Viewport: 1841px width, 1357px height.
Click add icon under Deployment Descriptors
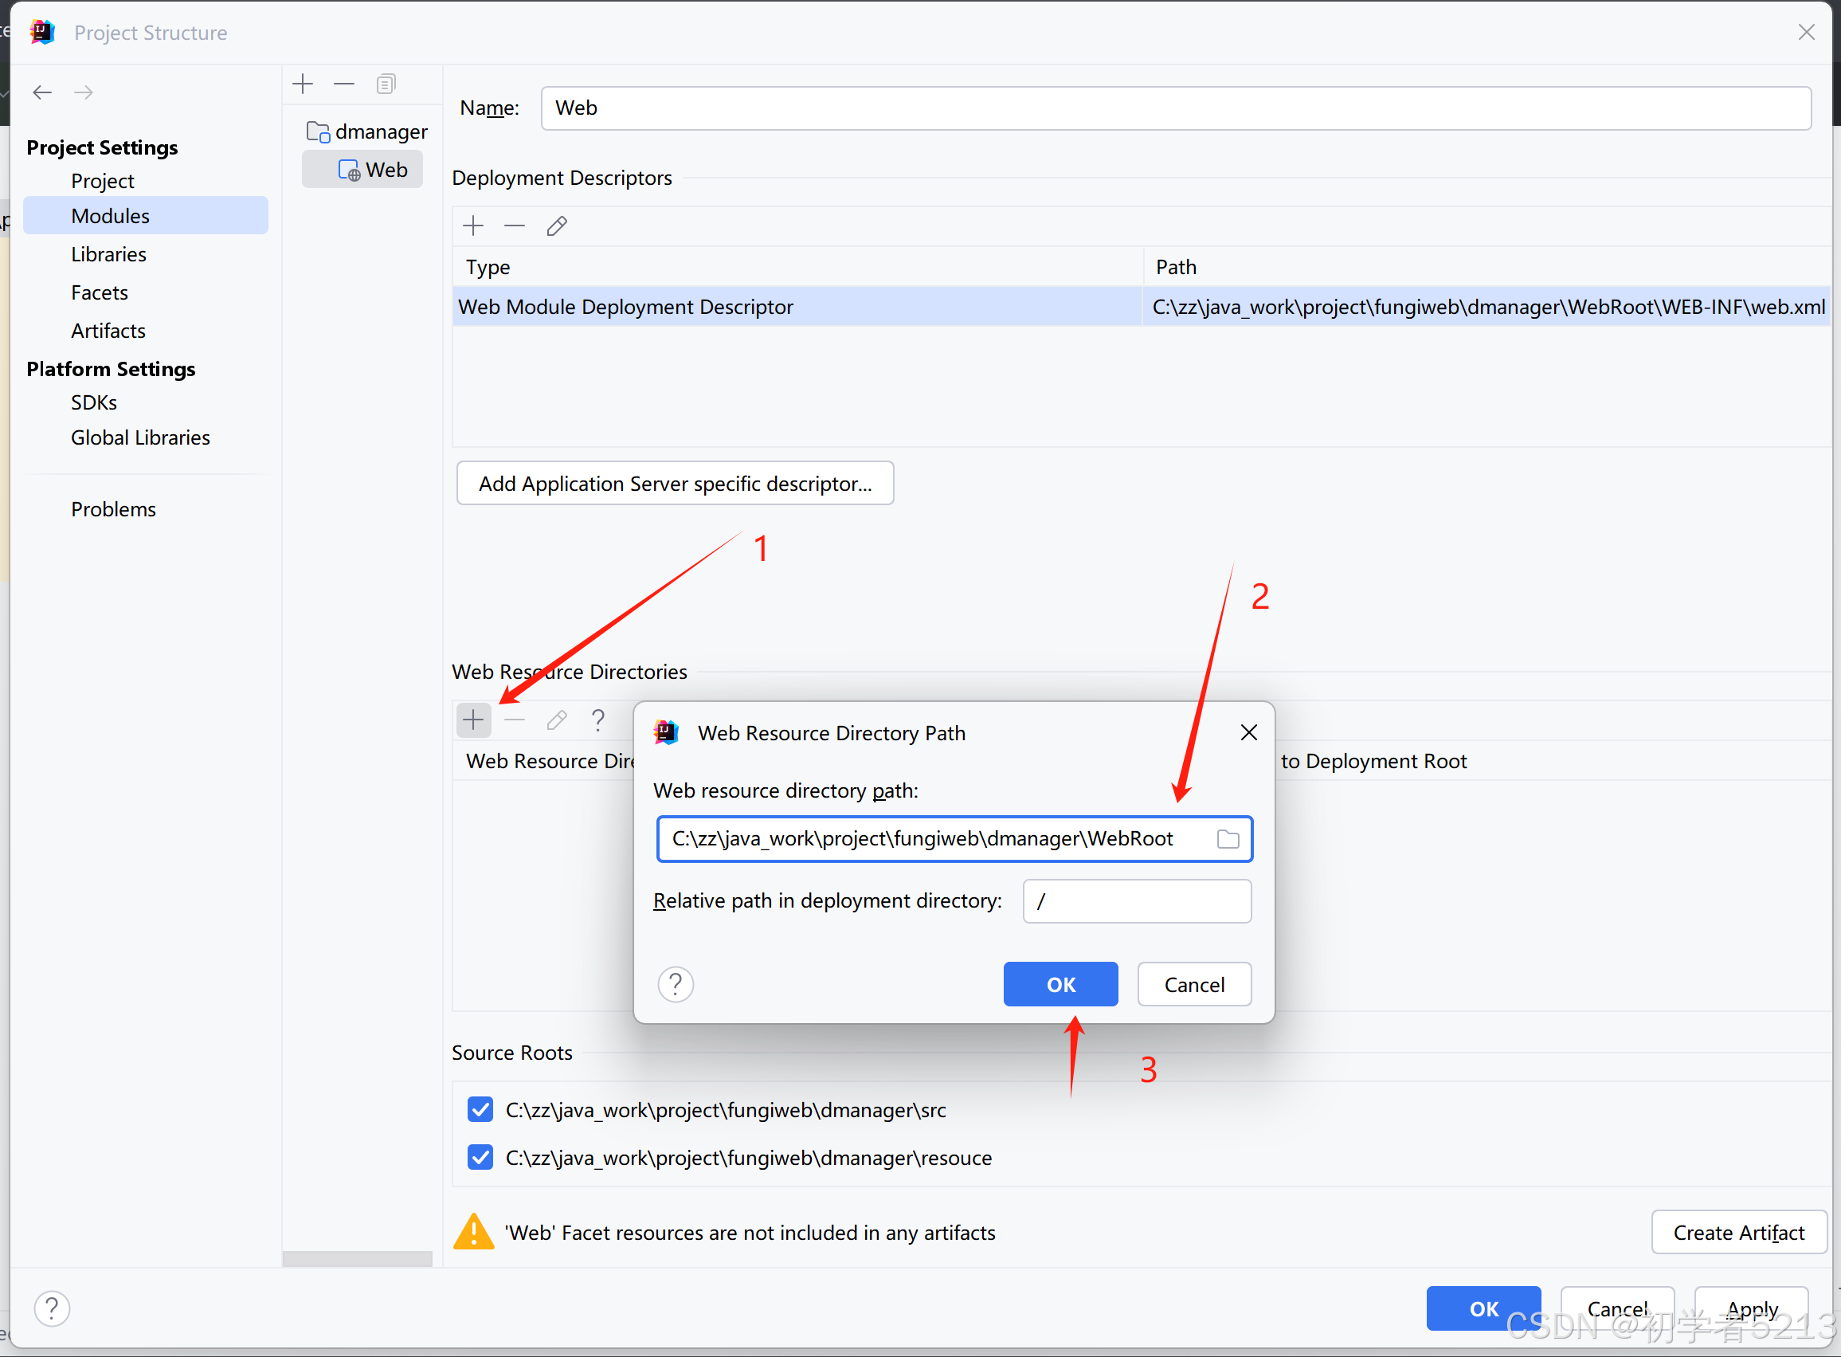tap(474, 226)
